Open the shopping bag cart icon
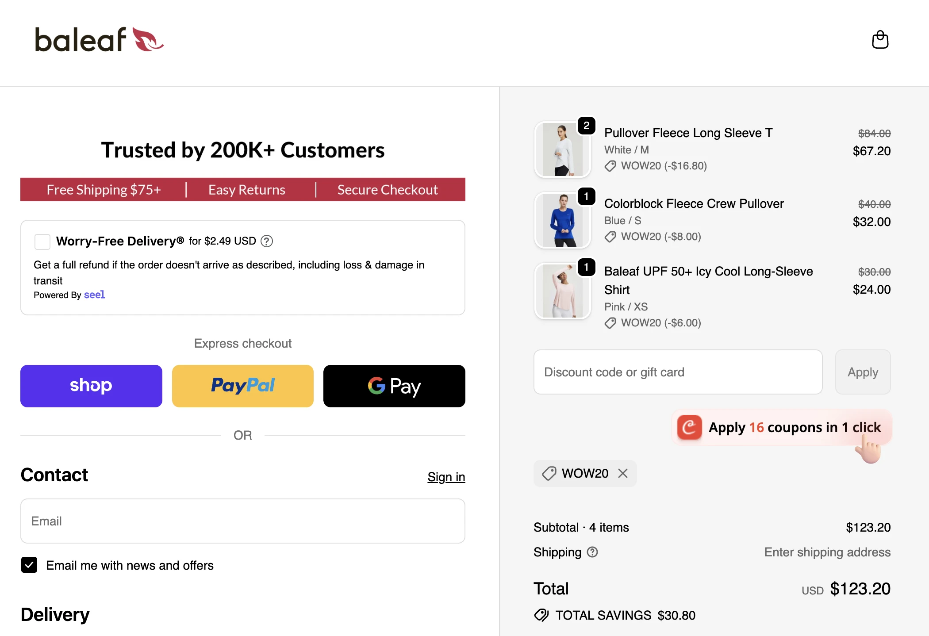 [x=880, y=40]
